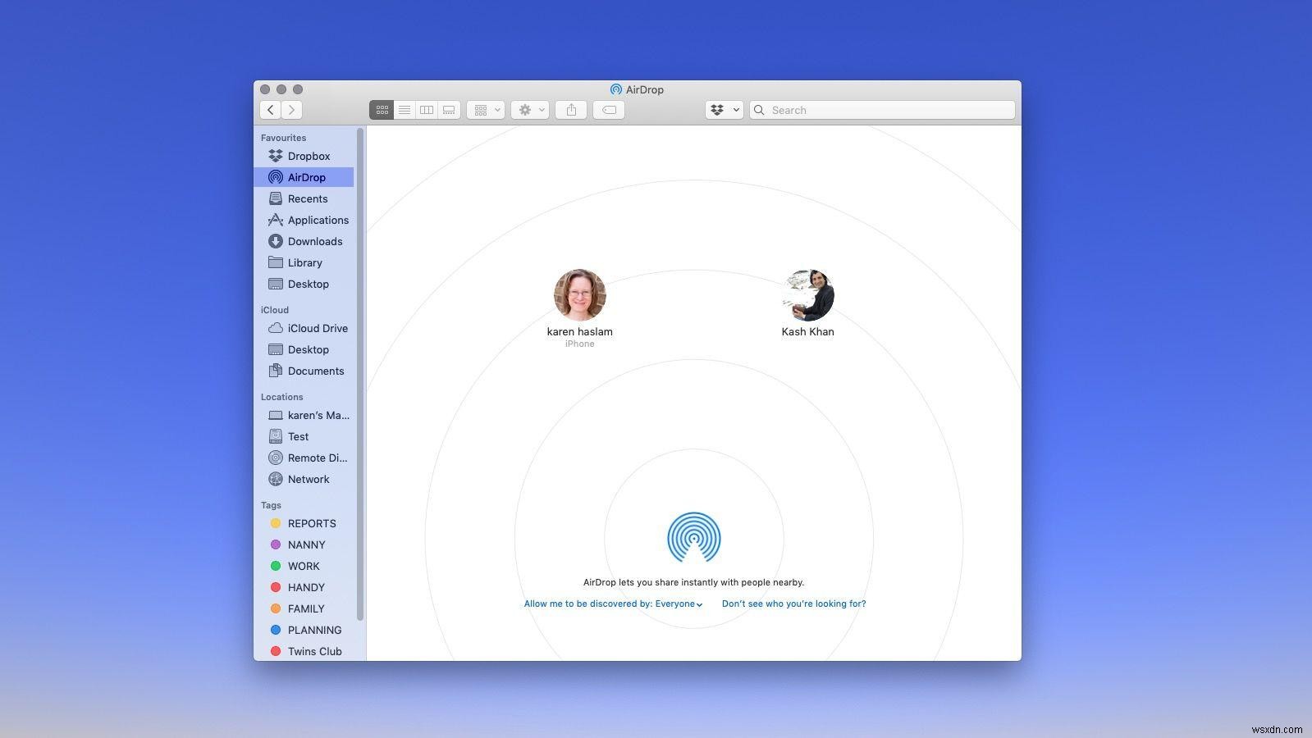This screenshot has height=738, width=1312.
Task: Switch to icon view in toolbar
Action: [x=382, y=110]
